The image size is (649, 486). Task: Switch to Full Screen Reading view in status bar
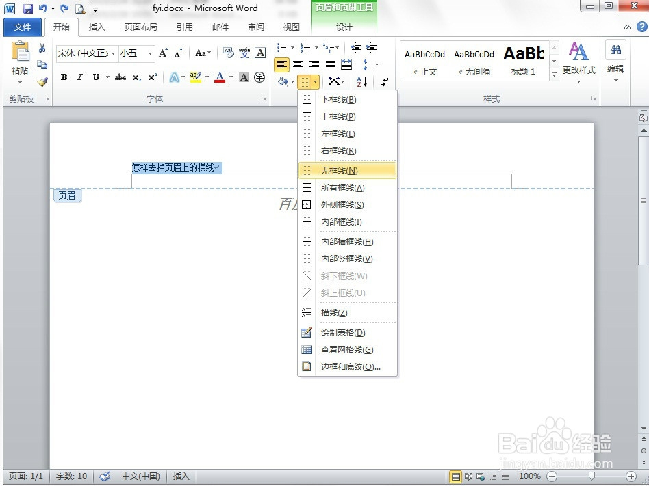(468, 476)
